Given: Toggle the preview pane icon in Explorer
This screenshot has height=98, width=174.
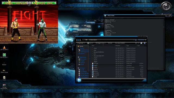Looking at the screenshot, I should click(x=141, y=43).
